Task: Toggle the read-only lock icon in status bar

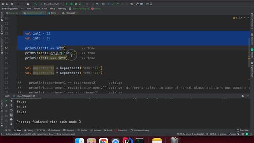Action: point(239,134)
